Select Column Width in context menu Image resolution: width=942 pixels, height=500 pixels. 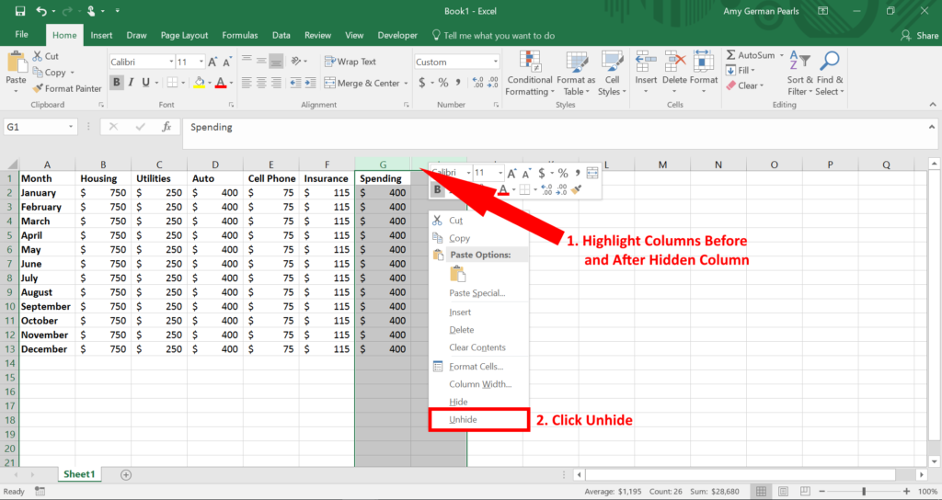tap(479, 384)
